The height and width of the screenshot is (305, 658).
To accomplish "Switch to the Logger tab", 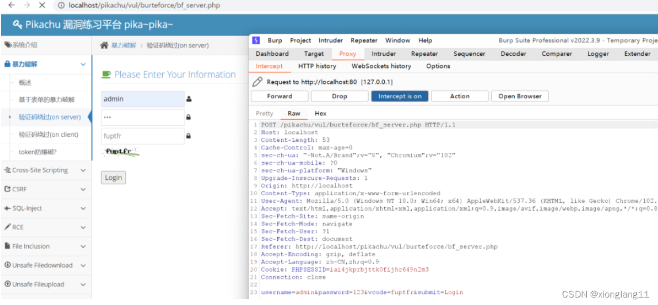I will coord(598,53).
